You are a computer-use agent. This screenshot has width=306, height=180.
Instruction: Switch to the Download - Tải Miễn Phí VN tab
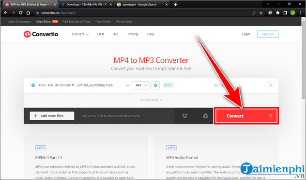(87, 4)
